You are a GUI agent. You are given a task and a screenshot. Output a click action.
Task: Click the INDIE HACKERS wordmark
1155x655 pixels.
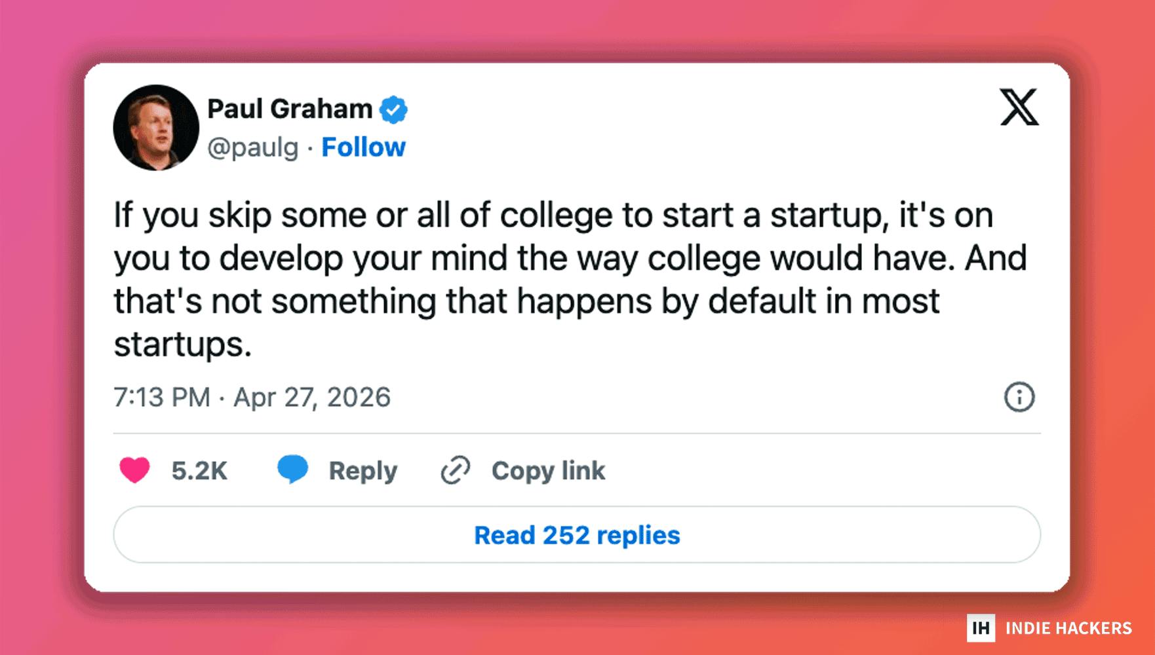point(1068,628)
